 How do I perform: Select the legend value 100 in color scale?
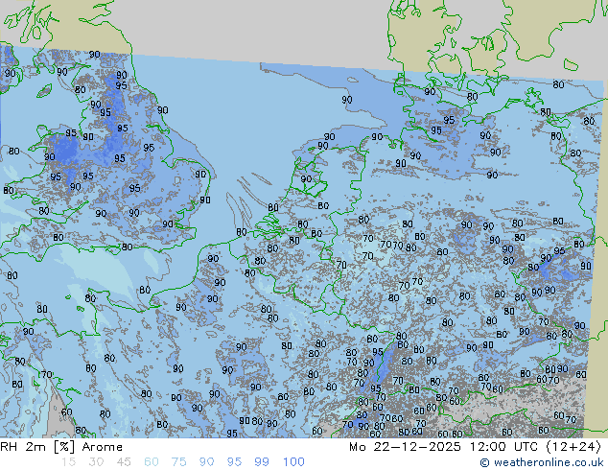(x=293, y=462)
